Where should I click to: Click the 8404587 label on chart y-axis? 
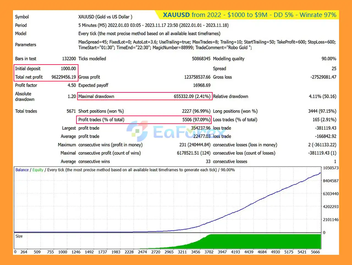[x=331, y=181]
